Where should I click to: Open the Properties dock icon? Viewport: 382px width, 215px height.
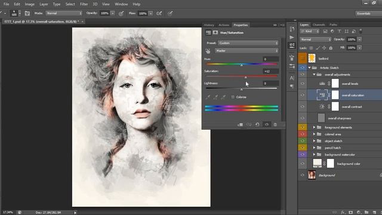click(292, 45)
